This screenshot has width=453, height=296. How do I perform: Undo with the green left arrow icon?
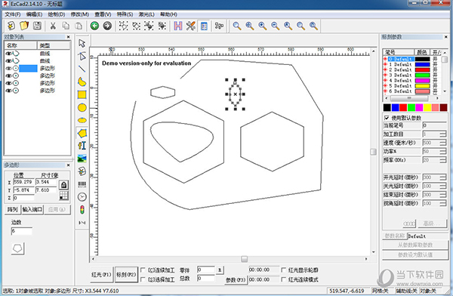pos(94,26)
